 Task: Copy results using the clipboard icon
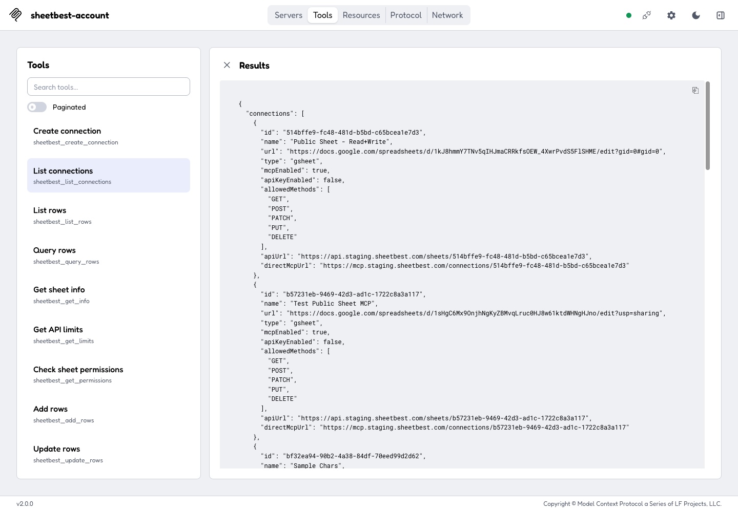695,91
